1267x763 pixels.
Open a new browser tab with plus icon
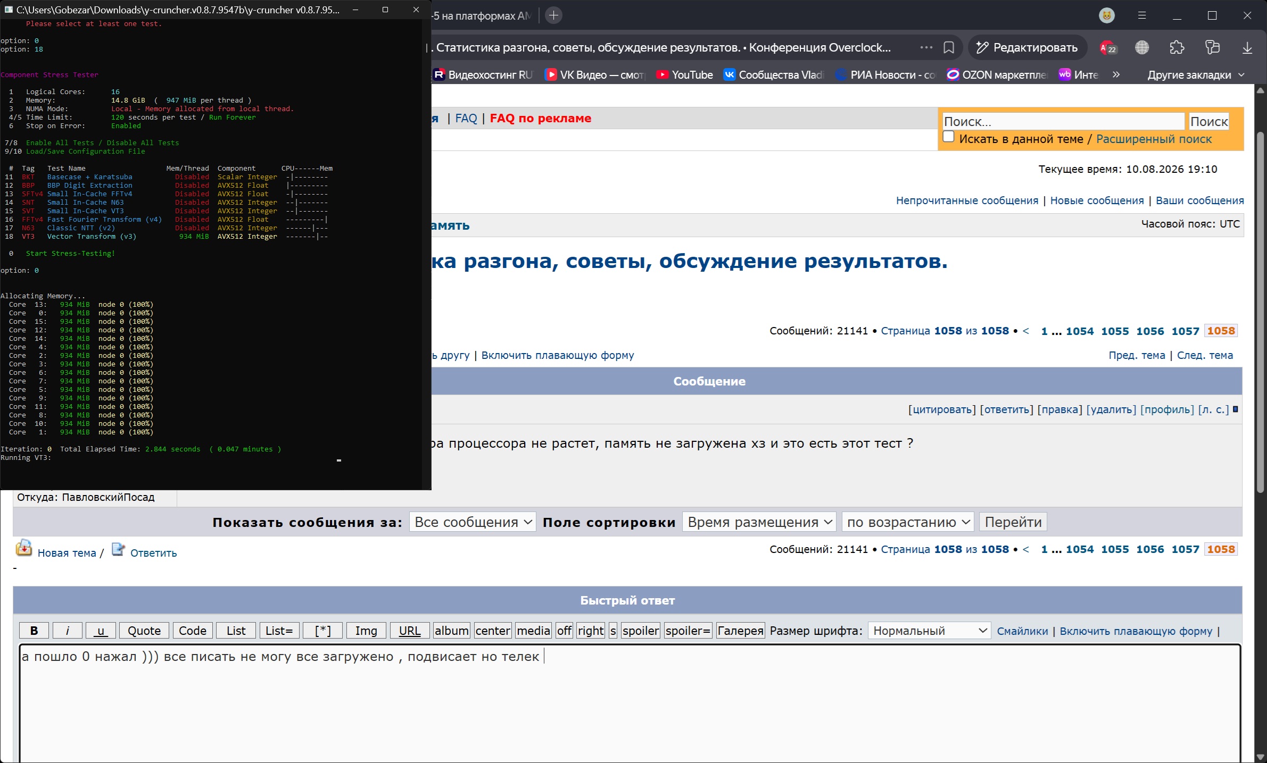tap(554, 15)
